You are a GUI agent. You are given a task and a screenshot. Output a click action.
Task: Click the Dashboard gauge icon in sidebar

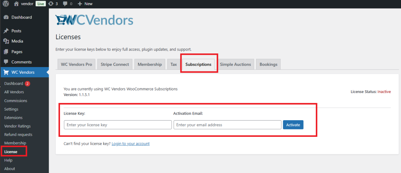(x=6, y=17)
